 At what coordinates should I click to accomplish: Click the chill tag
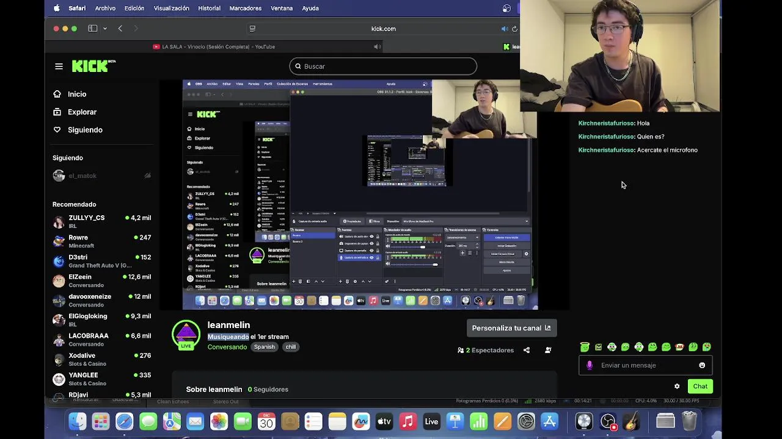[x=291, y=347]
